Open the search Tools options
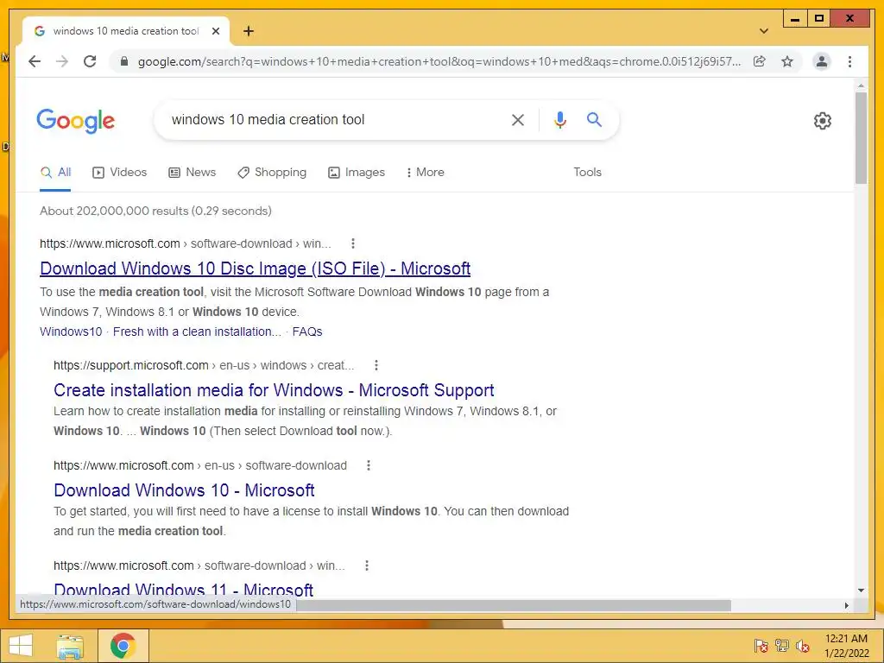Viewport: 884px width, 663px height. pos(587,172)
